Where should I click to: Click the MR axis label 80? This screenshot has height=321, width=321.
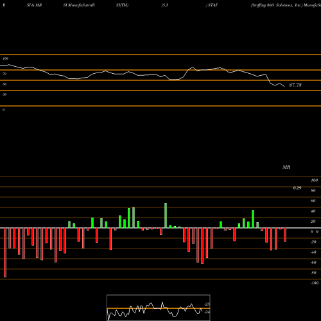313,191
